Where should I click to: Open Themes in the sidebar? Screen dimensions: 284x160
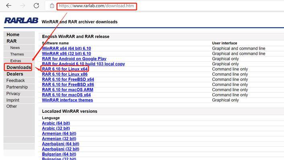click(x=17, y=54)
